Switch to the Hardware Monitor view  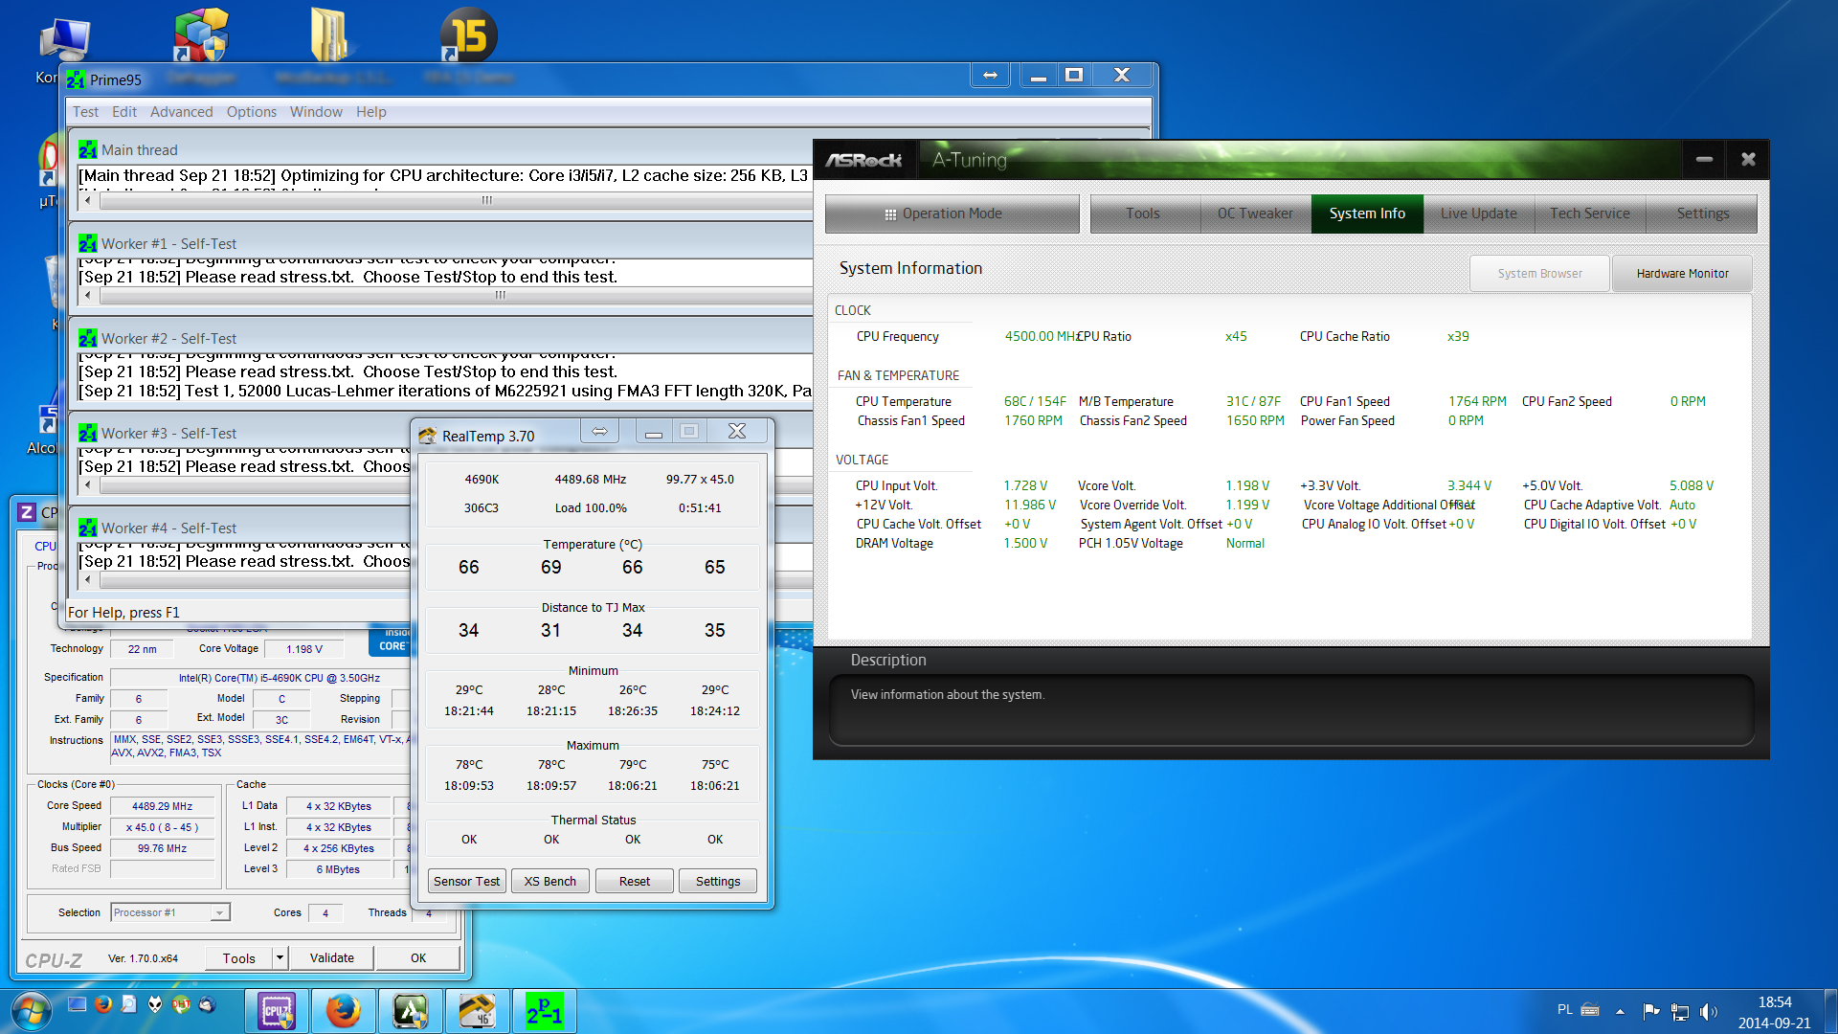(x=1682, y=274)
